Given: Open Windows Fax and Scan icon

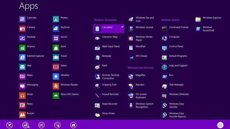Looking at the screenshot, I should point(131,19).
